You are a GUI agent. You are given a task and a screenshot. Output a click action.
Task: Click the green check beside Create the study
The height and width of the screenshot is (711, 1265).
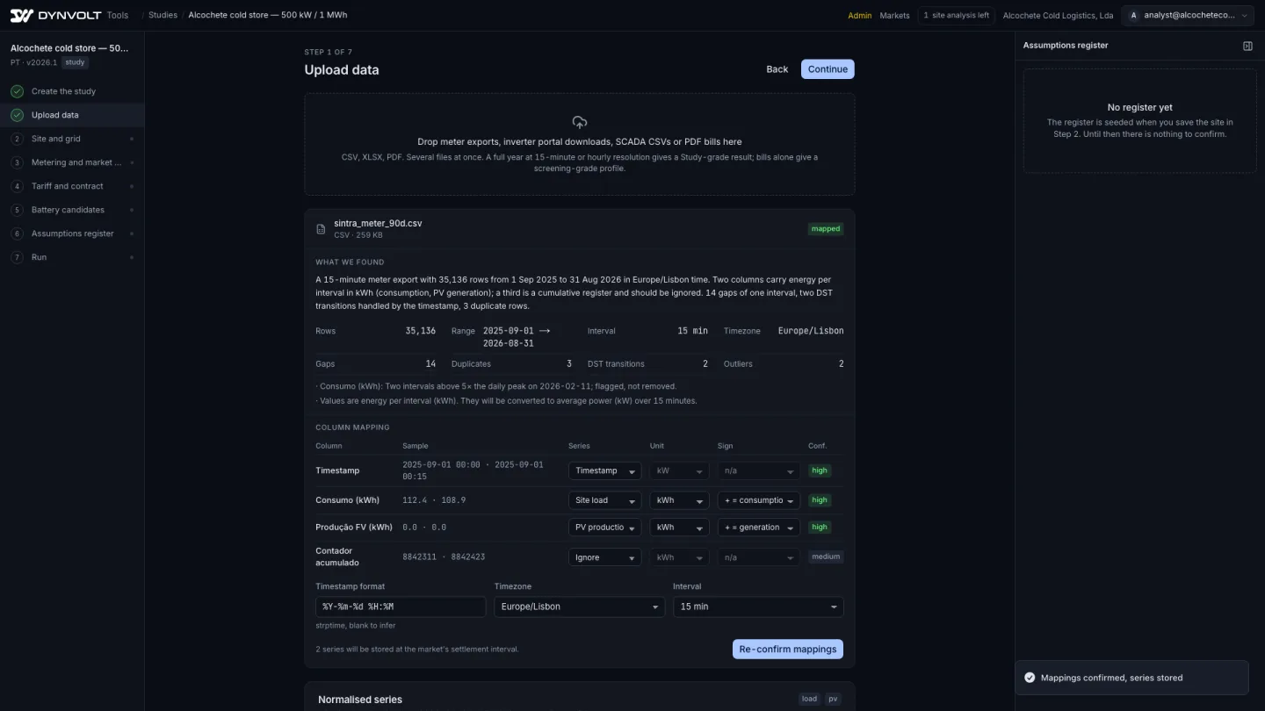pyautogui.click(x=17, y=91)
